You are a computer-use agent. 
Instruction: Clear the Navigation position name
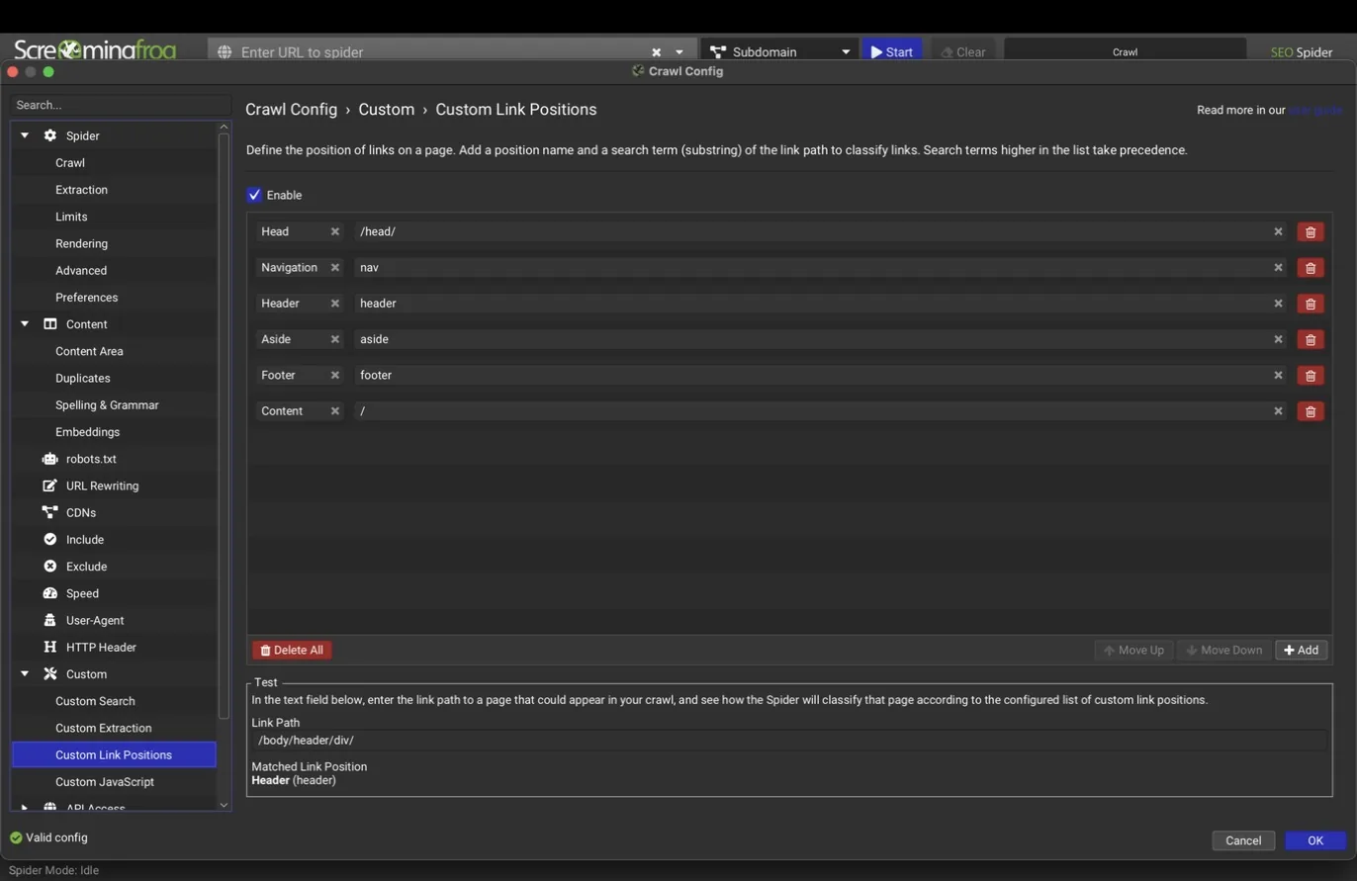point(334,268)
